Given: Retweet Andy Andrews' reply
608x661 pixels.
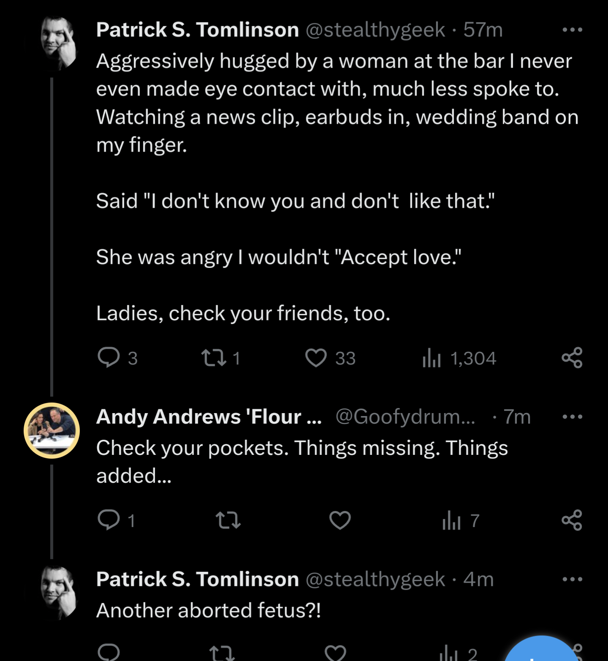Looking at the screenshot, I should tap(228, 520).
